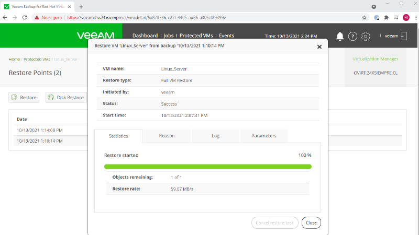
Task: Click the Disk Restore button
Action: 67,98
